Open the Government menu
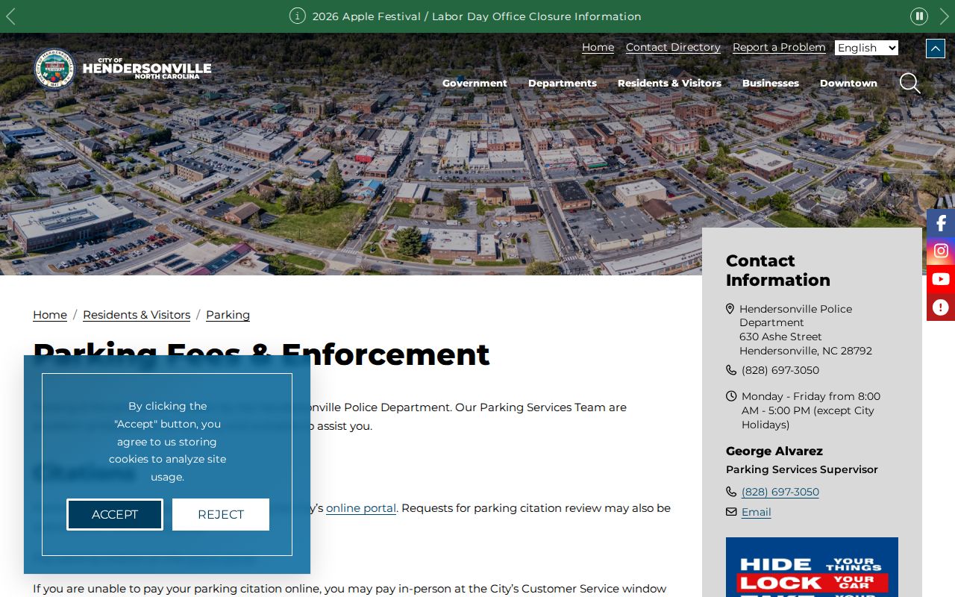Image resolution: width=955 pixels, height=597 pixels. (x=475, y=83)
